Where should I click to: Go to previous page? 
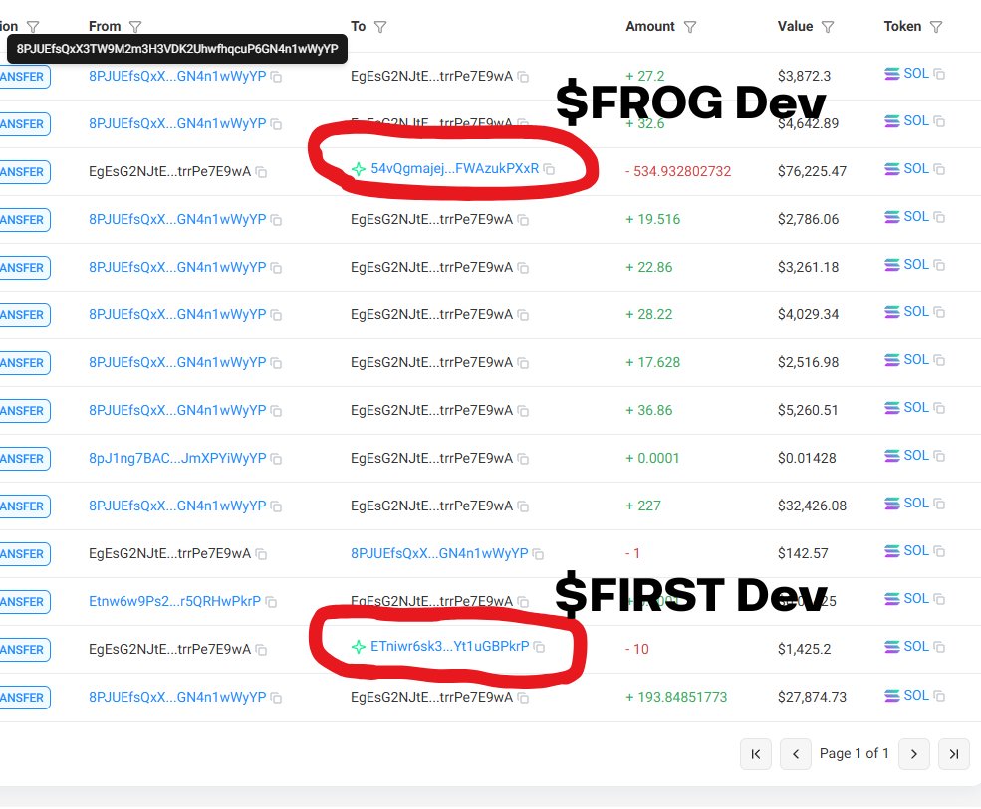(796, 754)
